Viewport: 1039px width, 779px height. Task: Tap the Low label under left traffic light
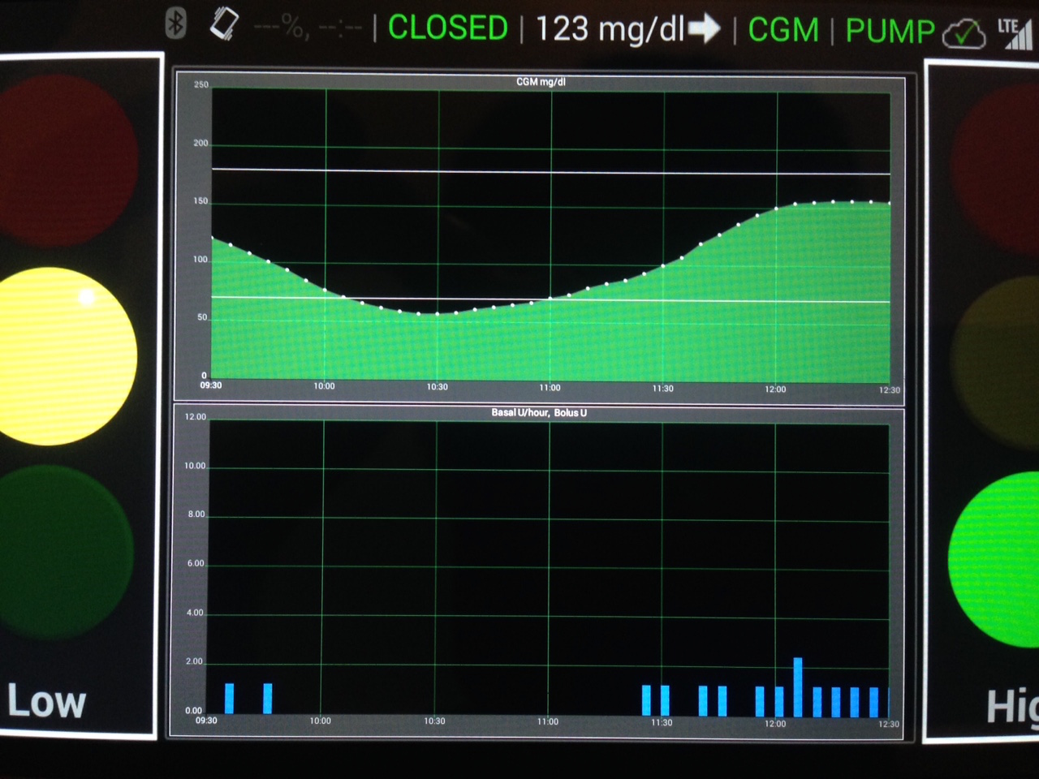pyautogui.click(x=47, y=701)
